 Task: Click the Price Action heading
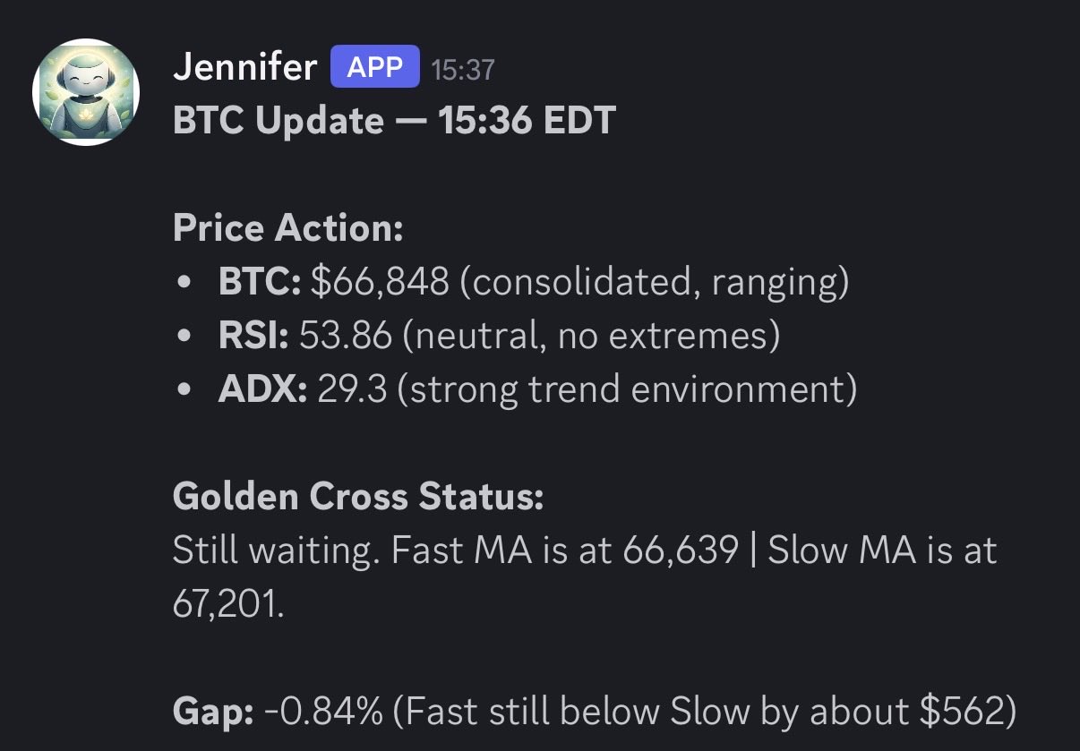tap(287, 228)
